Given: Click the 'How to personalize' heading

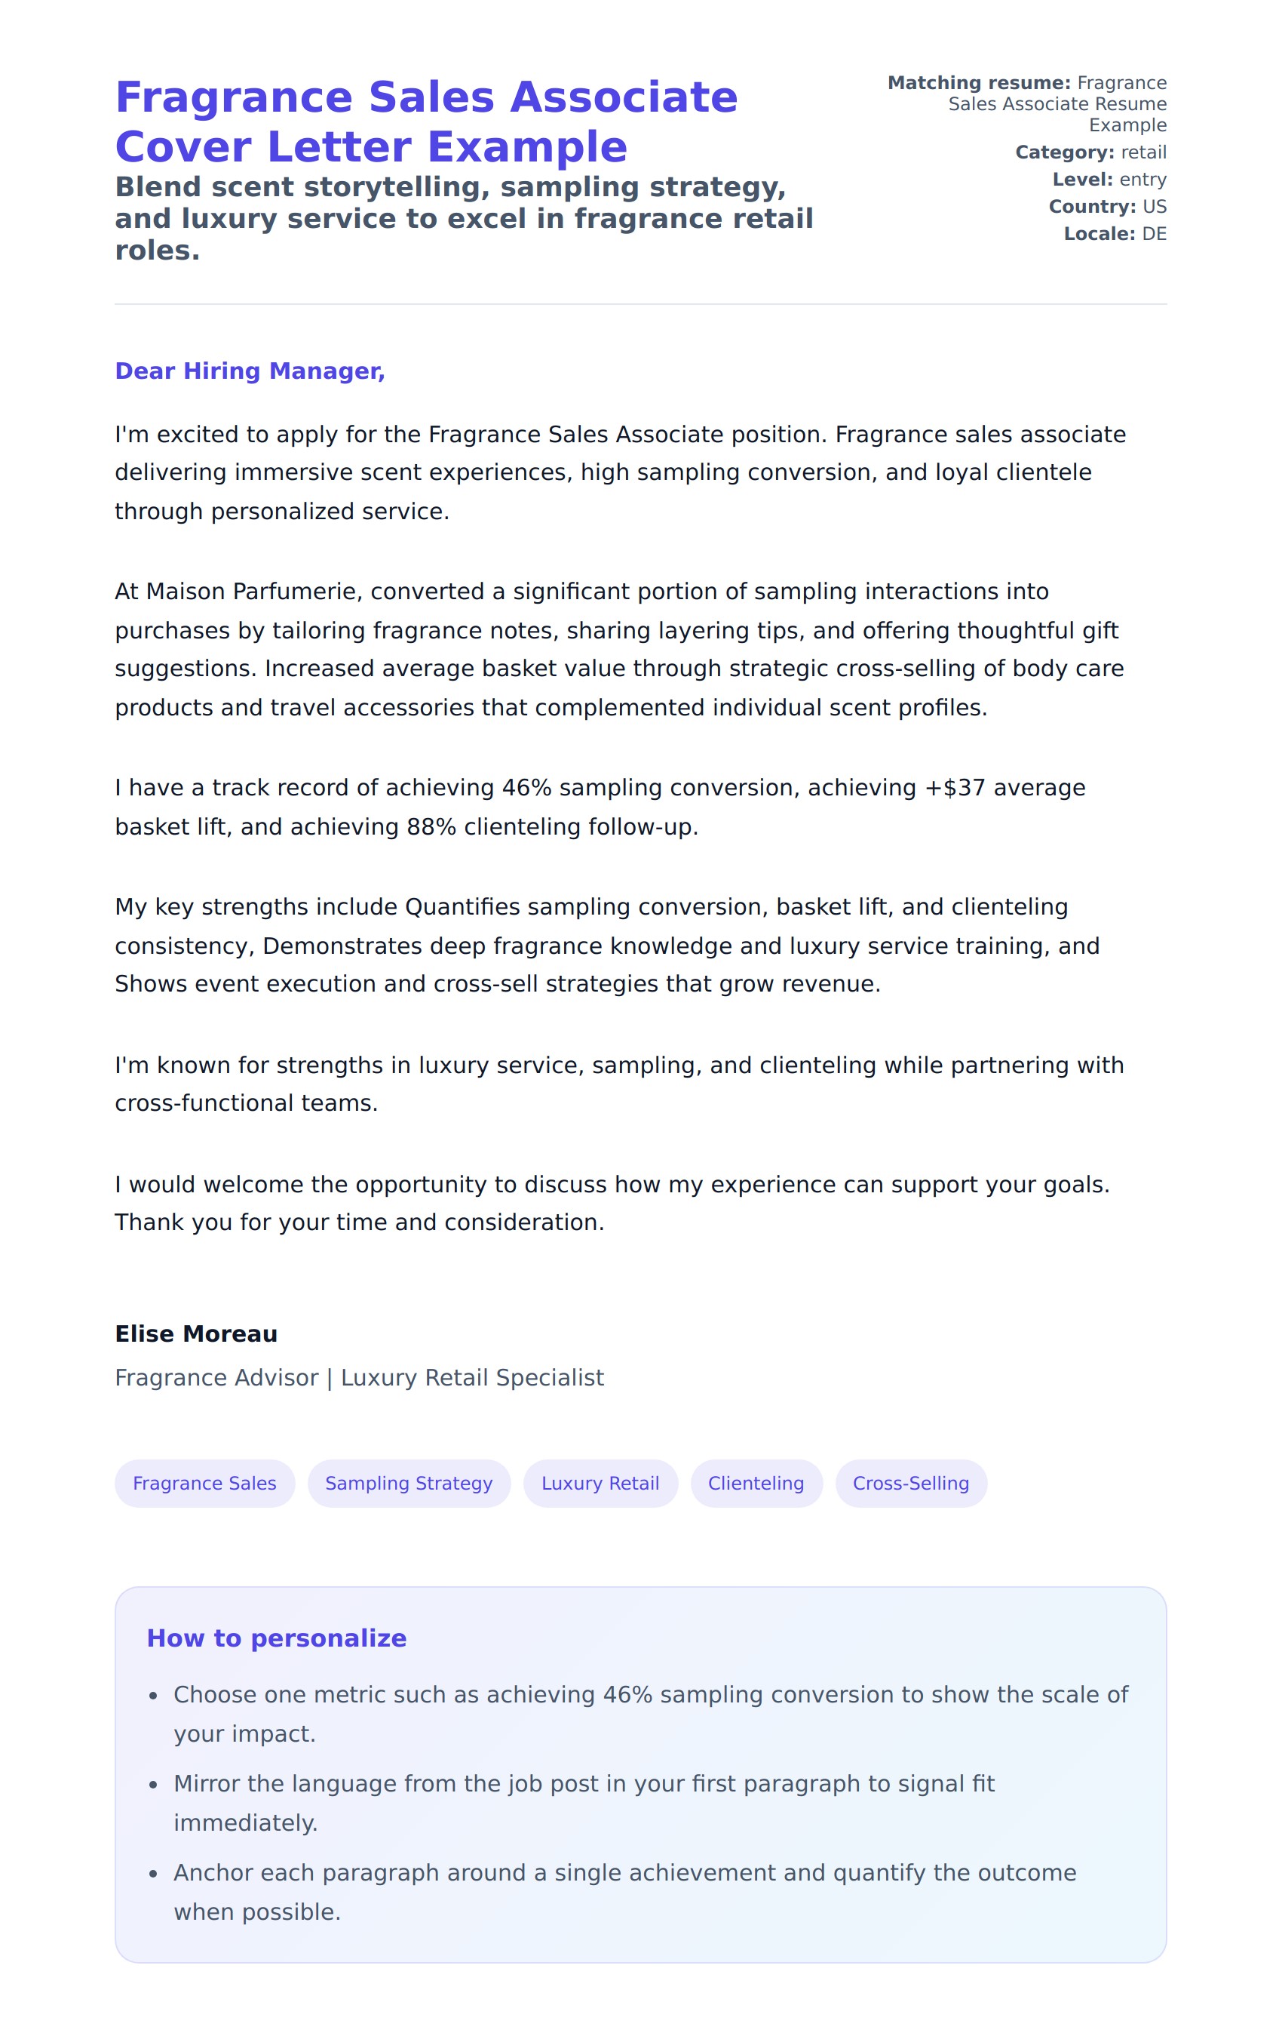Looking at the screenshot, I should (276, 1638).
